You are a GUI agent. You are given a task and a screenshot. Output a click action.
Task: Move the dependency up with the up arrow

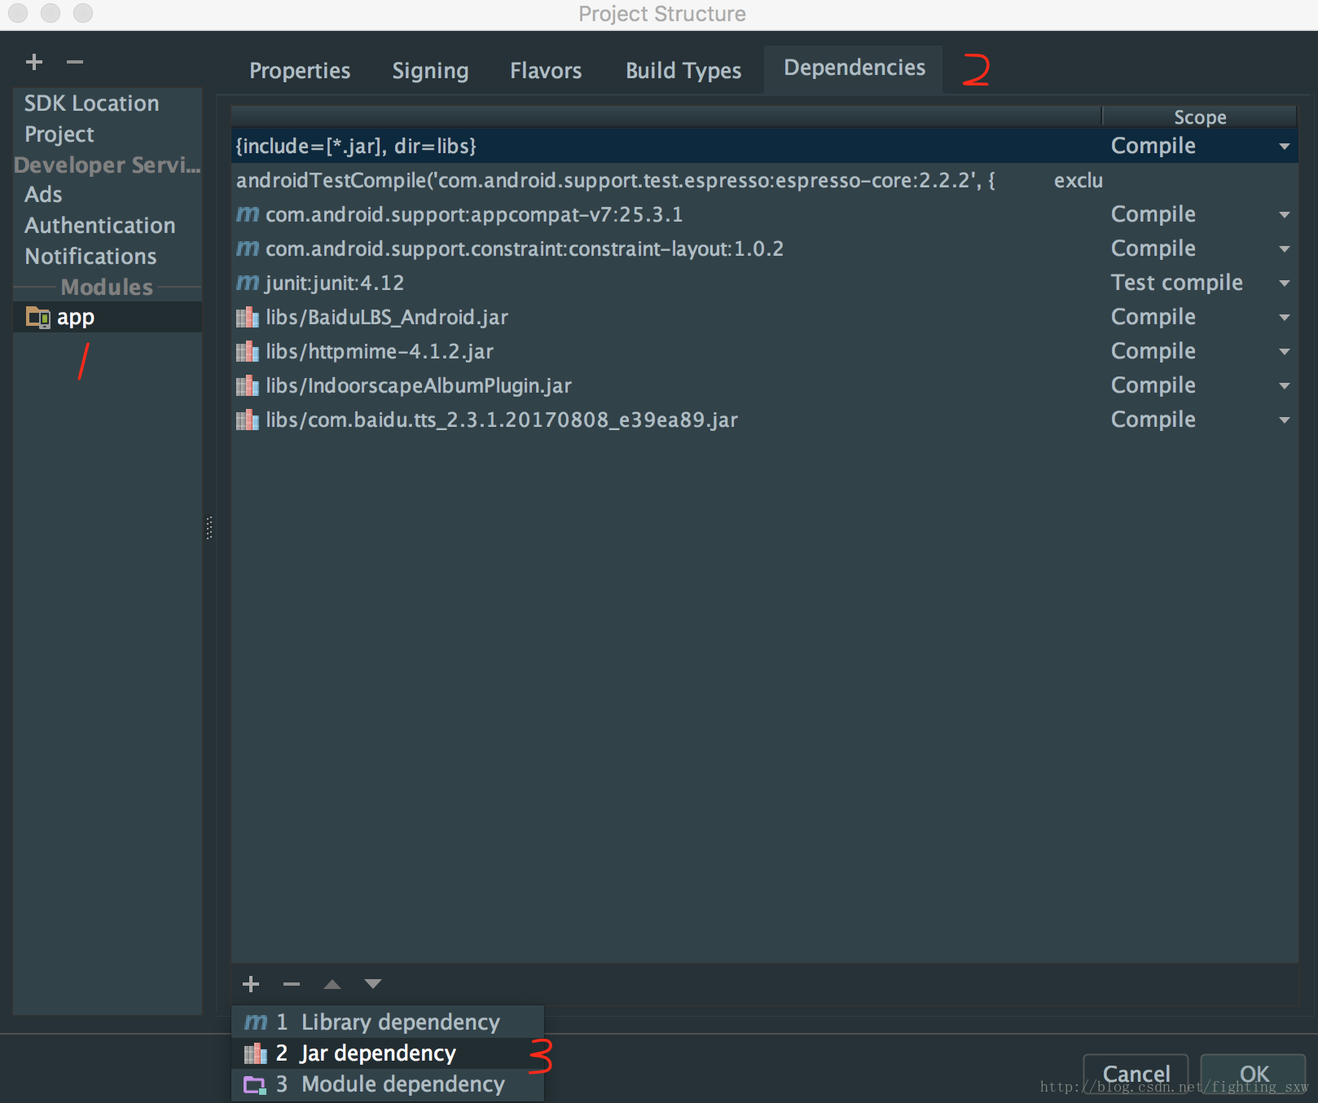tap(332, 984)
